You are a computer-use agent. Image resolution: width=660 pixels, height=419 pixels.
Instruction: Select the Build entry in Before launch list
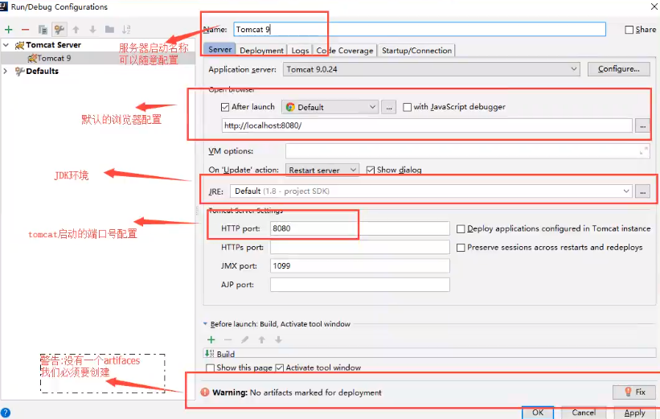click(x=430, y=353)
